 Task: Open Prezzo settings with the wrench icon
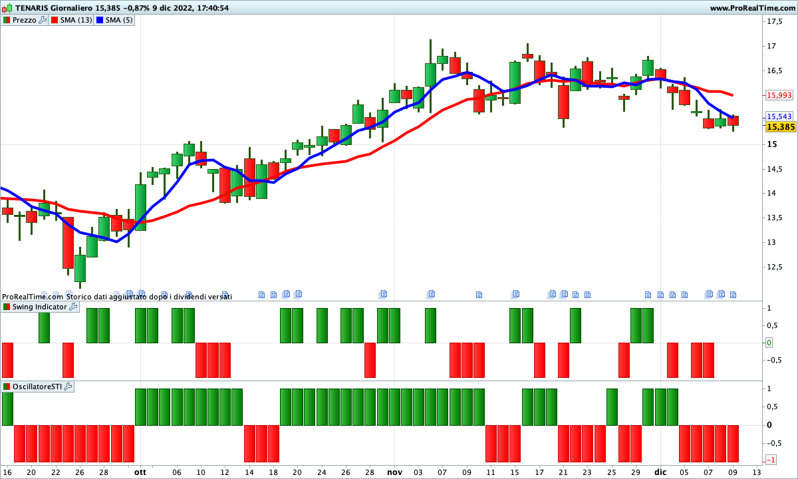point(43,20)
